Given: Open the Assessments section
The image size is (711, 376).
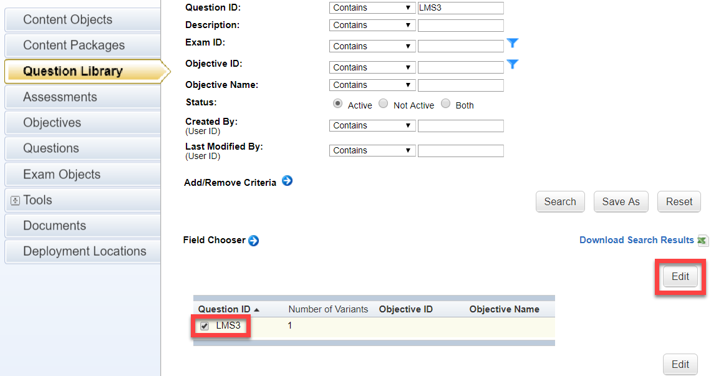Looking at the screenshot, I should click(82, 97).
